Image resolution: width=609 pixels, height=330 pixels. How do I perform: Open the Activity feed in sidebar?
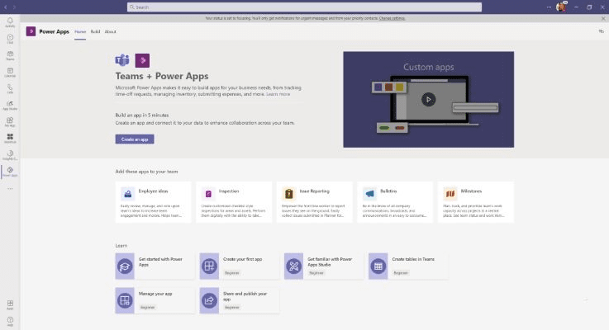click(10, 22)
